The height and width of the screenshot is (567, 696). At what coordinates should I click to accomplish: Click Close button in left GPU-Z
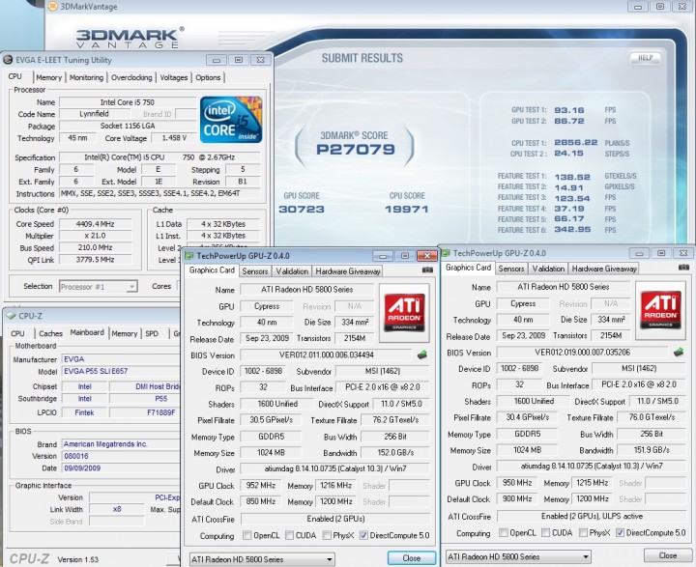412,558
